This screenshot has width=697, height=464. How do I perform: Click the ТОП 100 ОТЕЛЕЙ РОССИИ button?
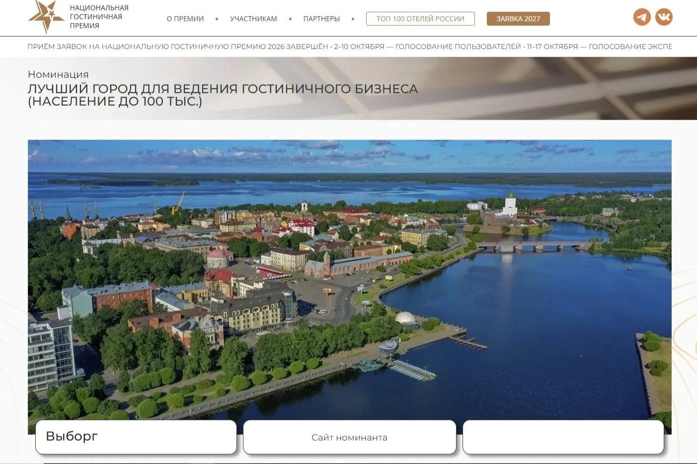coord(420,19)
